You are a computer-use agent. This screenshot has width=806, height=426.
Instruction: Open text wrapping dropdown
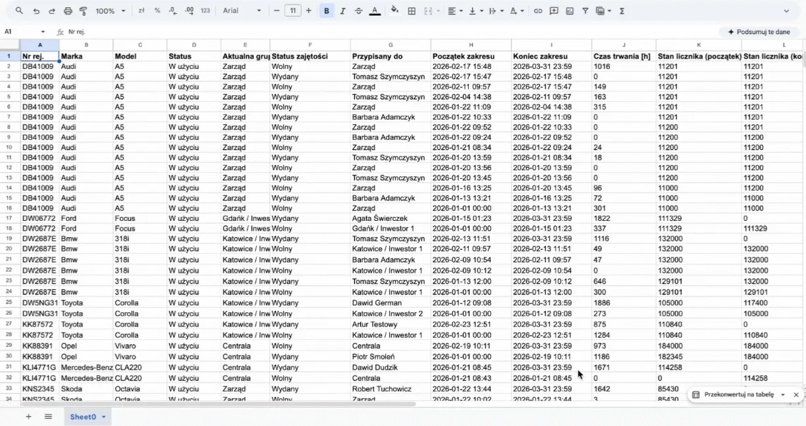495,11
